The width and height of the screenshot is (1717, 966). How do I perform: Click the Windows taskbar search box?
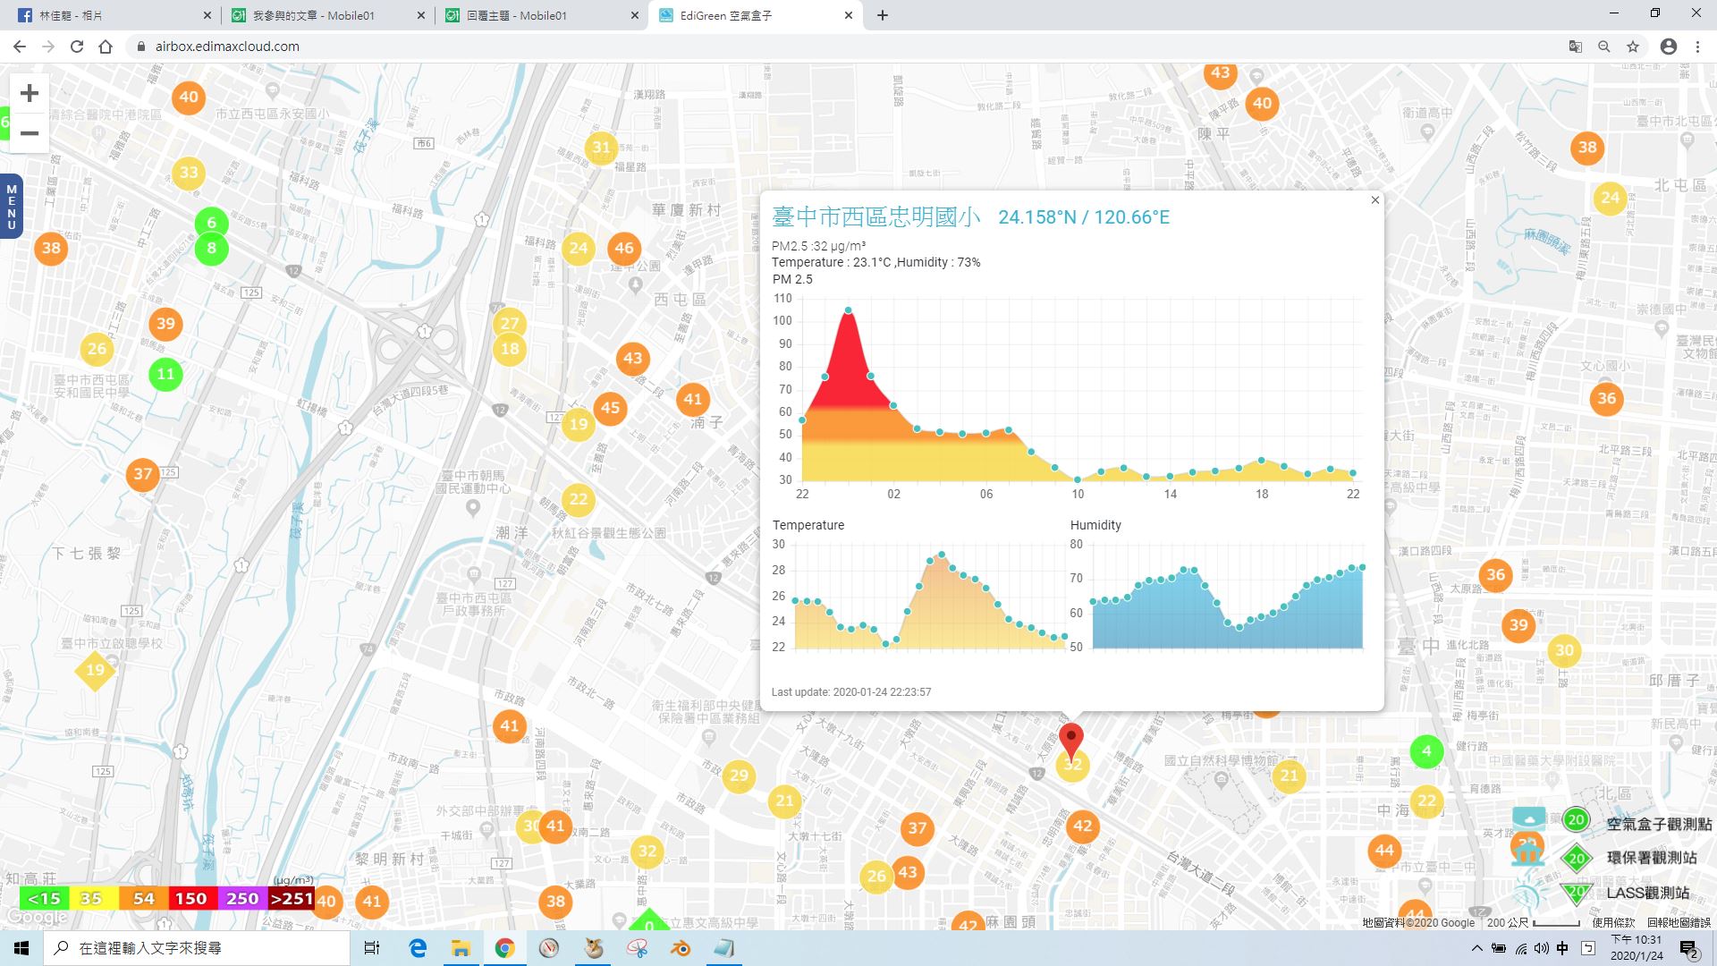(197, 948)
